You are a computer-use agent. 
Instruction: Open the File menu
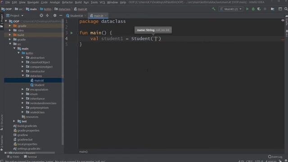(x=8, y=2)
